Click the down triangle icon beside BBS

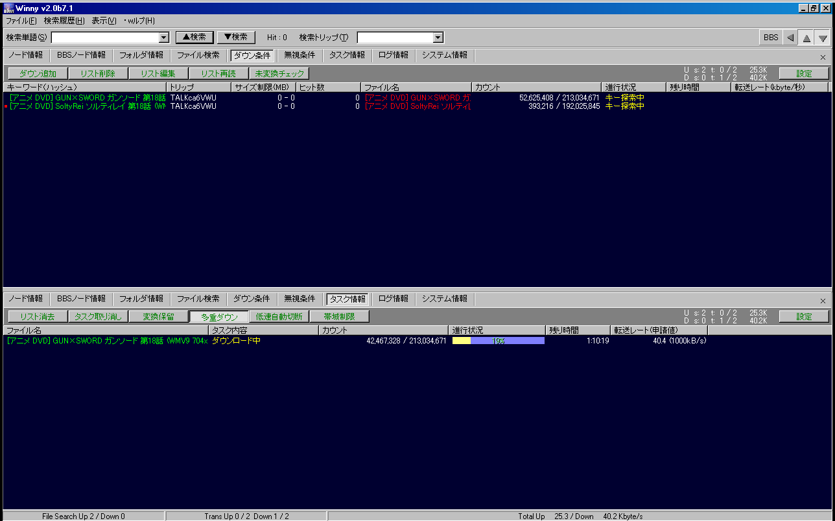point(823,38)
